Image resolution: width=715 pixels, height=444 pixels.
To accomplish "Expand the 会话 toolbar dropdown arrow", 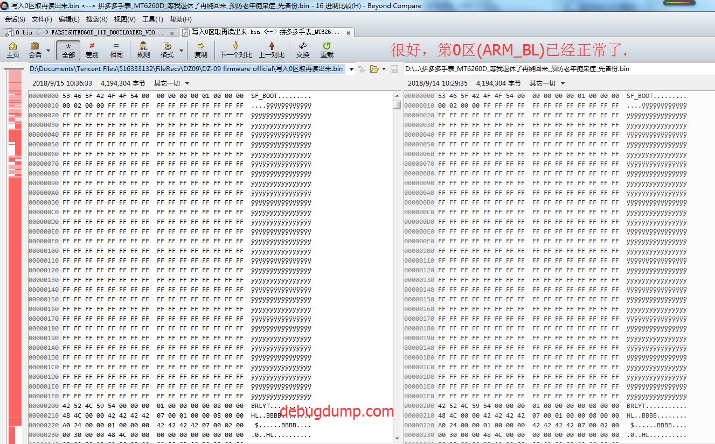I will 48,51.
